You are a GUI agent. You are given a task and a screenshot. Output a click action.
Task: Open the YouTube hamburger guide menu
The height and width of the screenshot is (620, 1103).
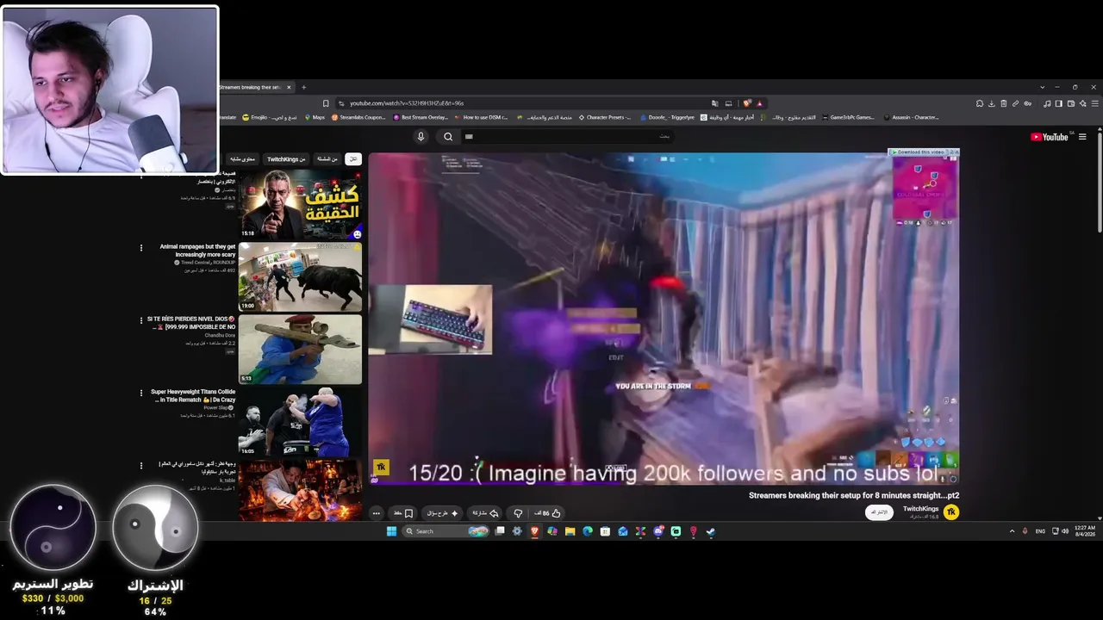[1082, 137]
